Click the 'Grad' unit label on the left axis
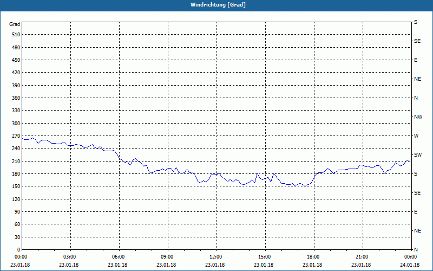433x271 pixels. click(x=15, y=24)
